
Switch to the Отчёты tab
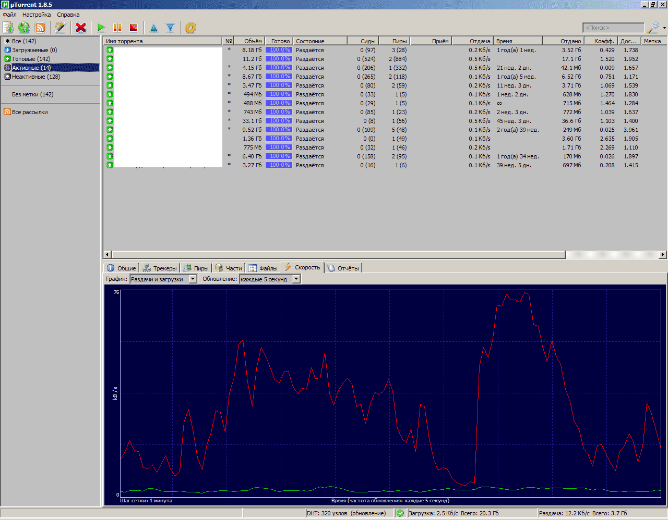(x=343, y=268)
